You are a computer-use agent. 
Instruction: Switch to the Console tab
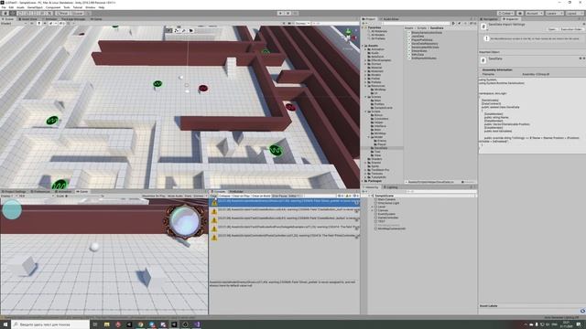[x=220, y=191]
